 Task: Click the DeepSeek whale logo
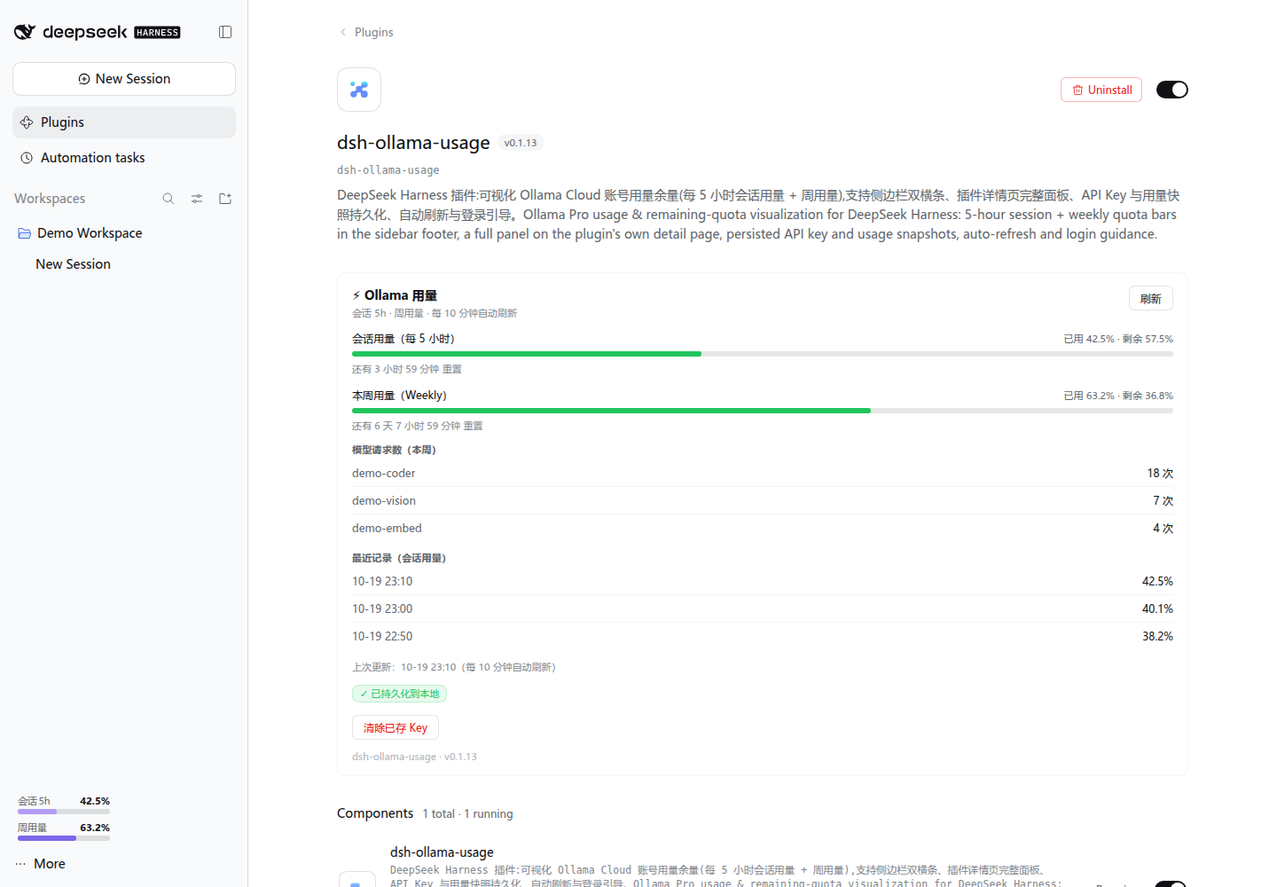[25, 32]
